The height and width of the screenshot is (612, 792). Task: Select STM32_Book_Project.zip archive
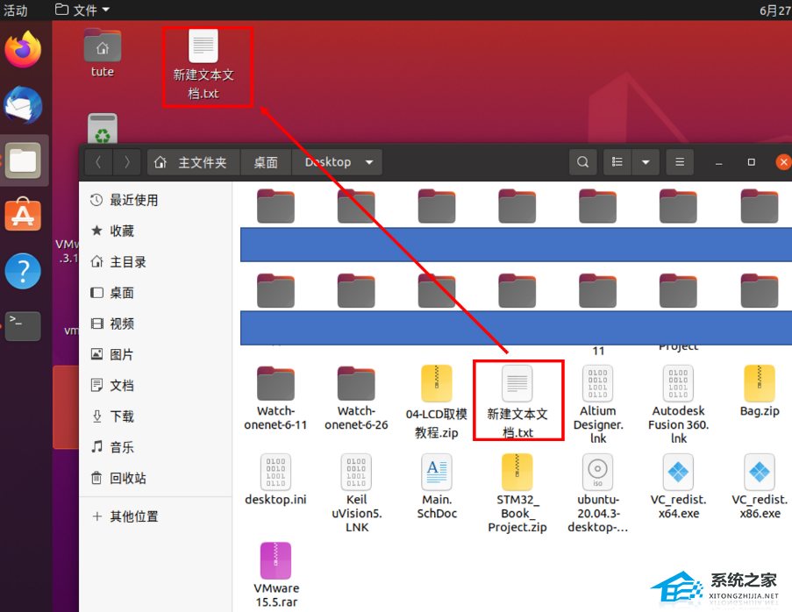(517, 493)
